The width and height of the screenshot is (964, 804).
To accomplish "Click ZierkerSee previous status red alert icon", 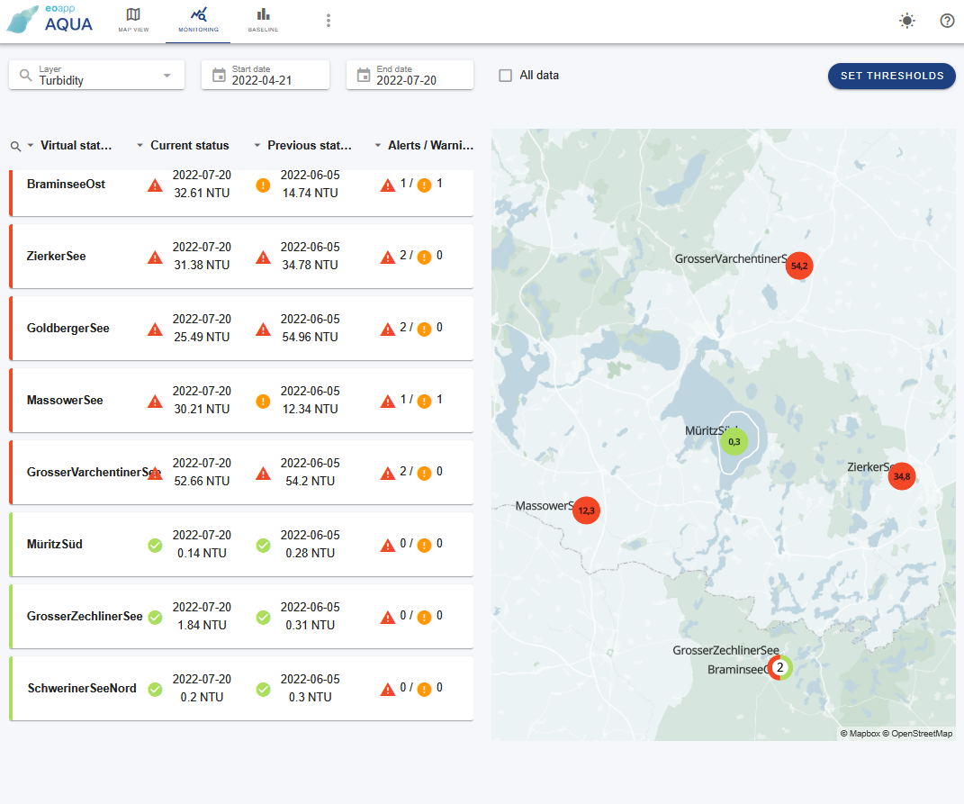I will [x=263, y=257].
